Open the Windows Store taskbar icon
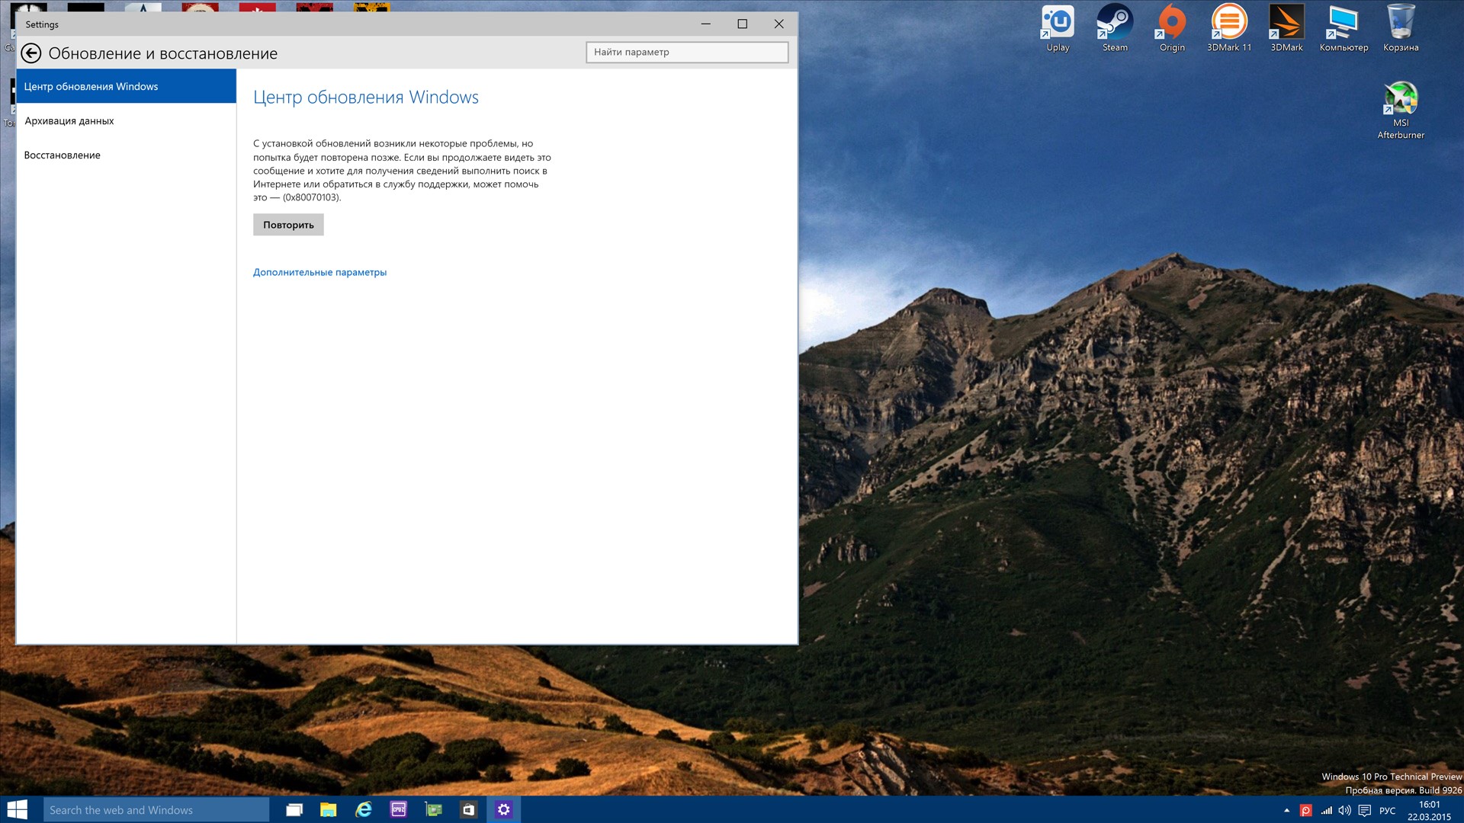1464x823 pixels. (x=468, y=809)
